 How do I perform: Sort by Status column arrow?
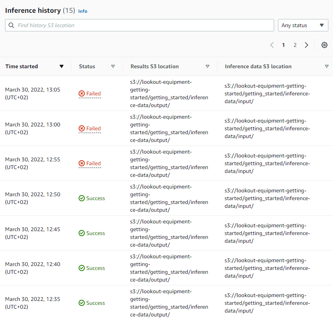(113, 66)
